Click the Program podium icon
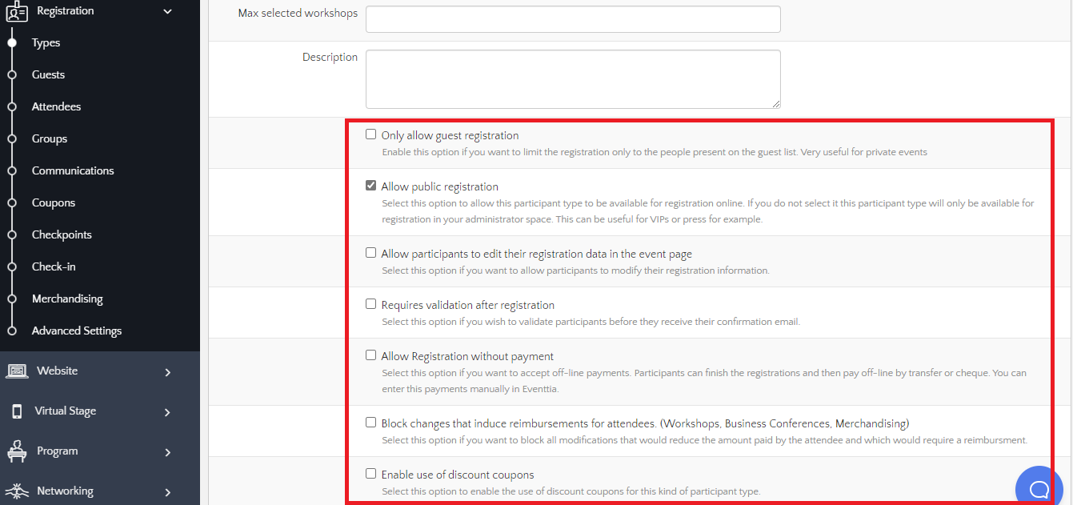The image size is (1073, 505). [17, 451]
